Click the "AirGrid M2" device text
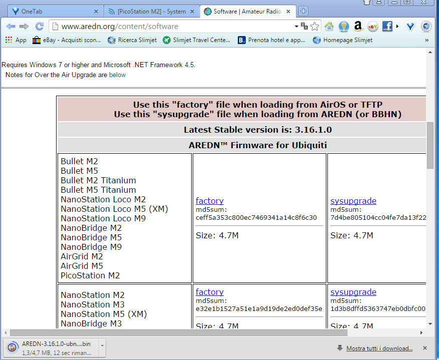The image size is (439, 360). pos(82,256)
